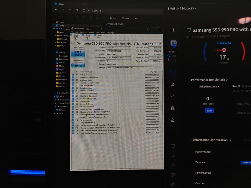Select the Custom optimization mode
251x188 pixels.
click(200, 183)
